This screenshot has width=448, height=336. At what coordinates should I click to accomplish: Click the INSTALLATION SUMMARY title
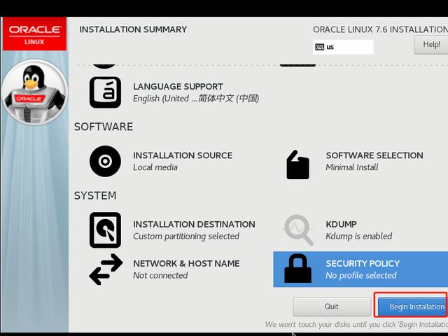click(133, 29)
